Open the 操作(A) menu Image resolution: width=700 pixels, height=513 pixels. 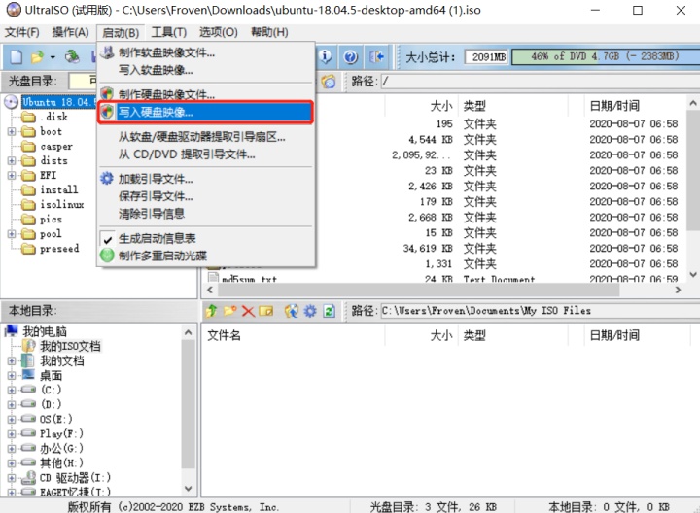click(70, 32)
